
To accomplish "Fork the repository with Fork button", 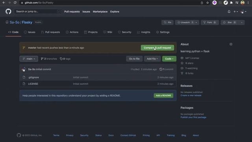I will click(x=210, y=22).
